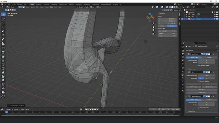
Task: Enable vertex select mode
Action: (20, 7)
